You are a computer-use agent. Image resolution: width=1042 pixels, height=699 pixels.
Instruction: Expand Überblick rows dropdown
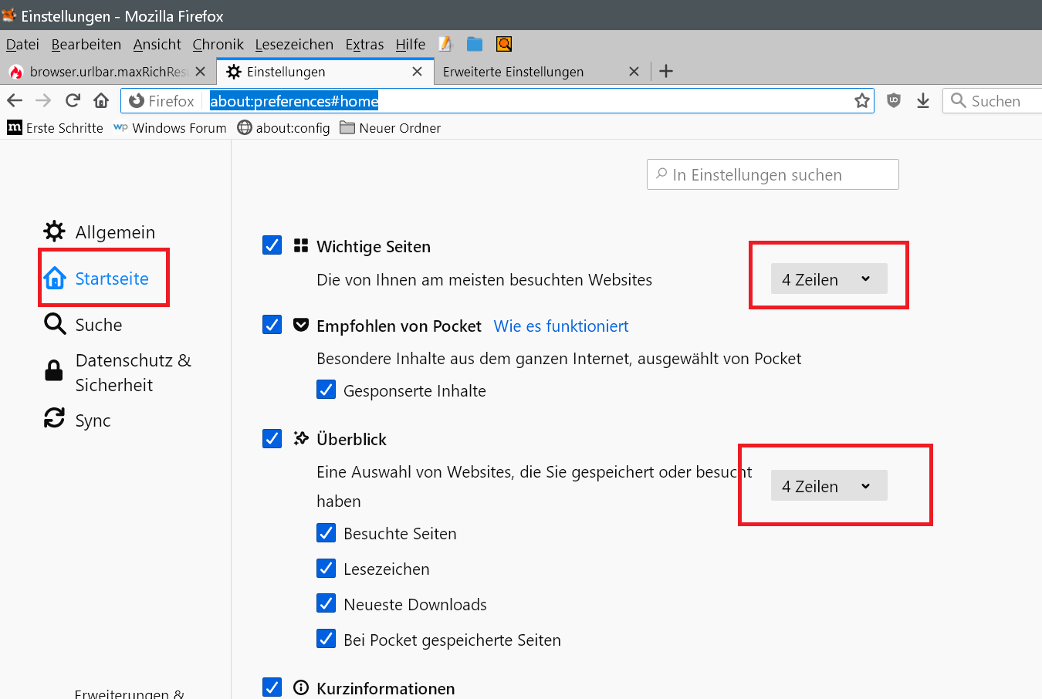click(828, 486)
